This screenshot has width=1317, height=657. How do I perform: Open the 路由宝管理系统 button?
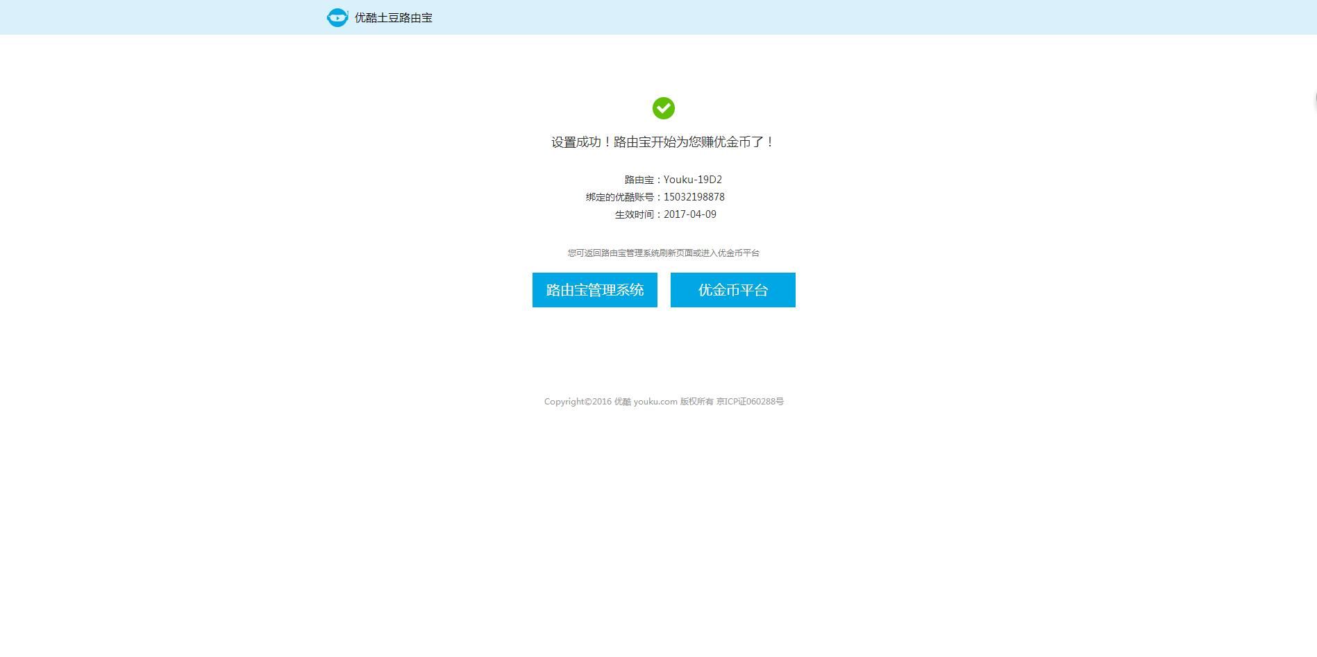click(595, 290)
